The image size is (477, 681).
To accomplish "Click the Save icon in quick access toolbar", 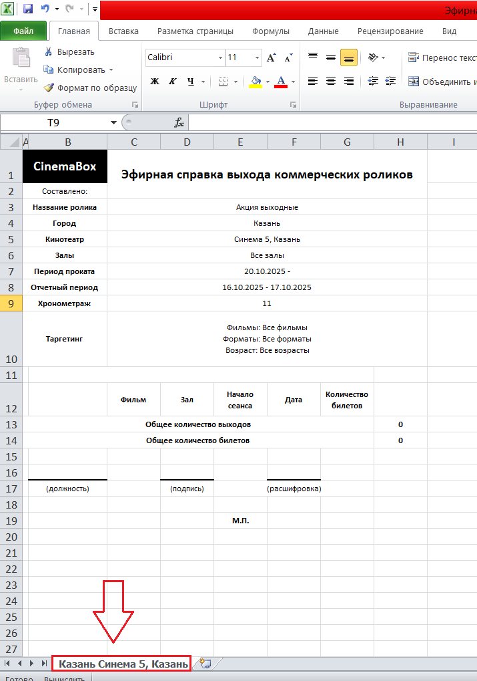I will point(28,9).
